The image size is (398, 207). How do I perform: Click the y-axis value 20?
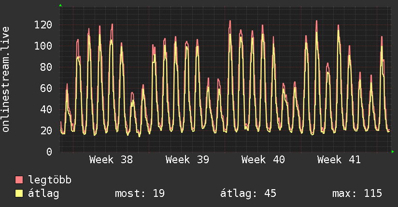[46, 131]
